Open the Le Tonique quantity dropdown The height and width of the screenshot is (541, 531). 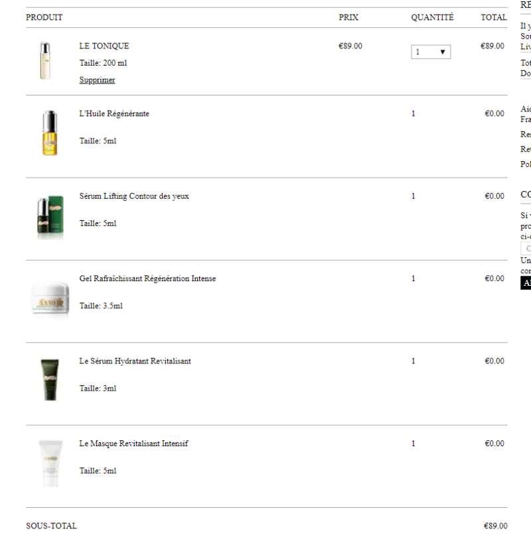(431, 52)
